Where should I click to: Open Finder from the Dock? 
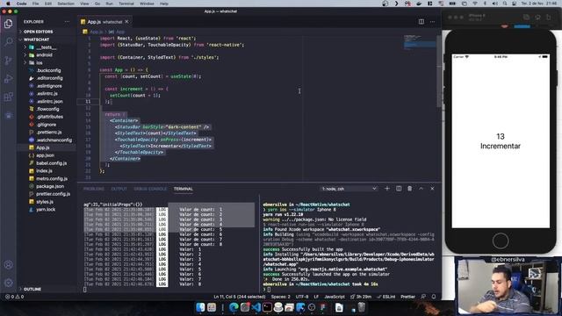coord(200,307)
